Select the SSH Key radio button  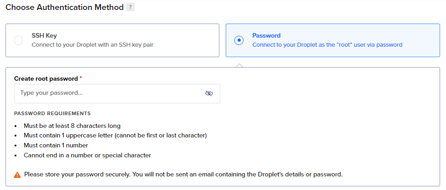click(19, 40)
